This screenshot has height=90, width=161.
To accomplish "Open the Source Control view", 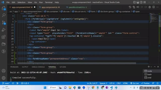I will [4, 22].
